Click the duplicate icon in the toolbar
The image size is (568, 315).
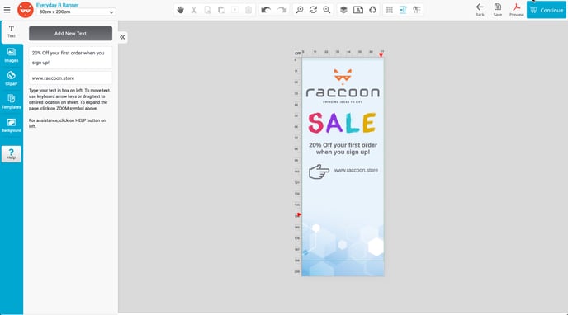234,10
